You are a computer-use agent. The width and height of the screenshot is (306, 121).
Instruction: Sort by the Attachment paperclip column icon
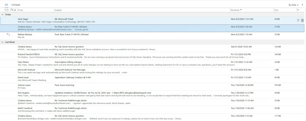[15, 10]
